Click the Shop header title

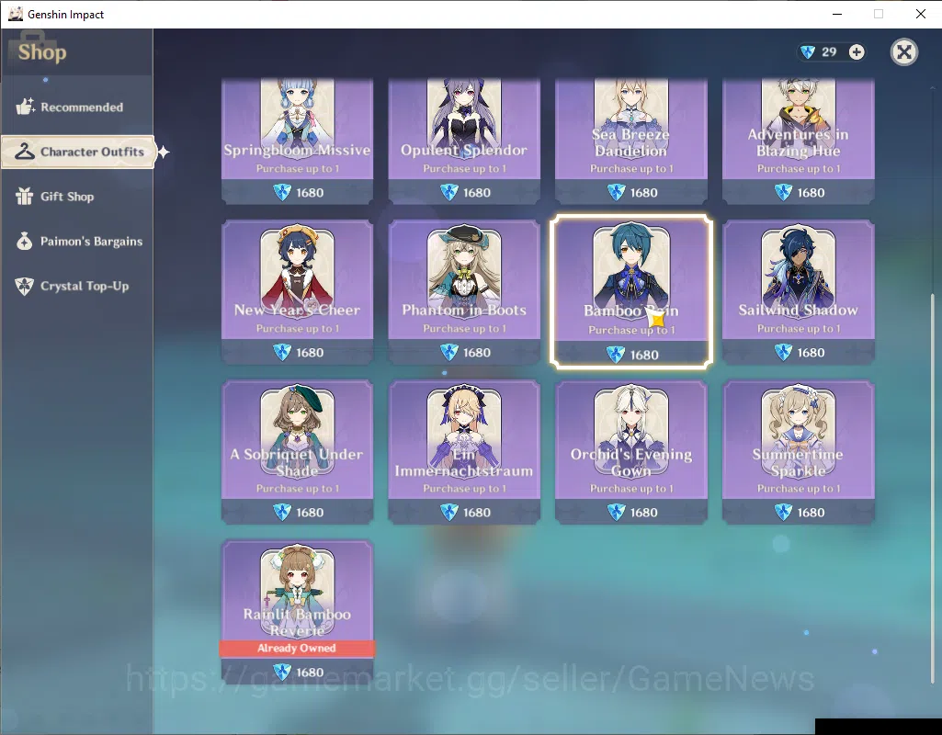pyautogui.click(x=42, y=52)
